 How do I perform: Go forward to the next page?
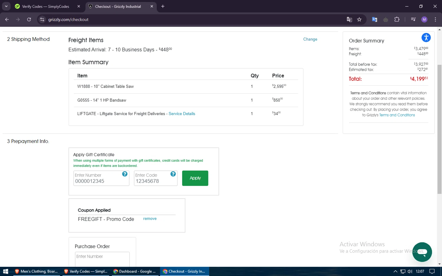coord(18,19)
